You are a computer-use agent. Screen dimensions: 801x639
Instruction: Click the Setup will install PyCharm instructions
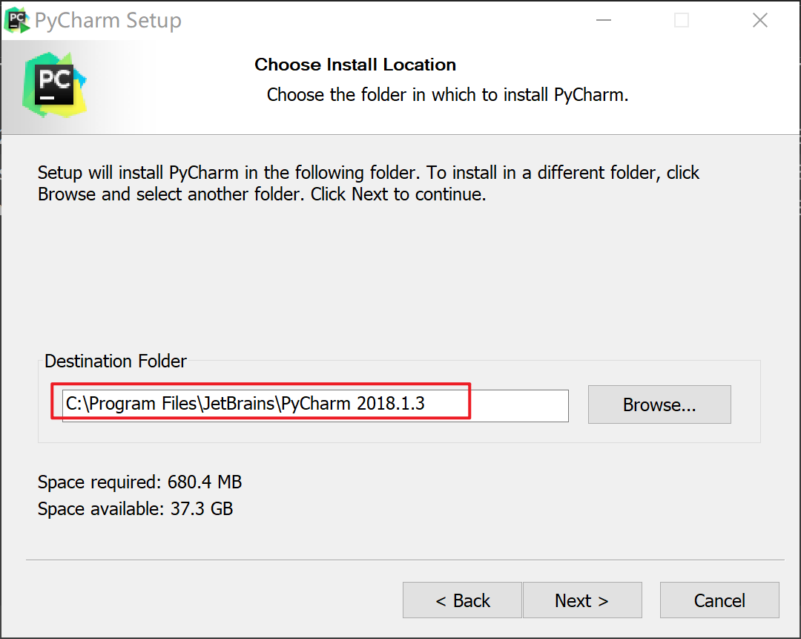click(369, 183)
